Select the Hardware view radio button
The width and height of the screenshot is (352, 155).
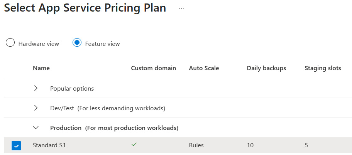(x=10, y=42)
